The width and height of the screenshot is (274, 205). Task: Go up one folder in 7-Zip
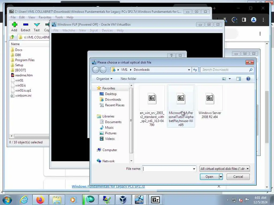tap(12, 37)
